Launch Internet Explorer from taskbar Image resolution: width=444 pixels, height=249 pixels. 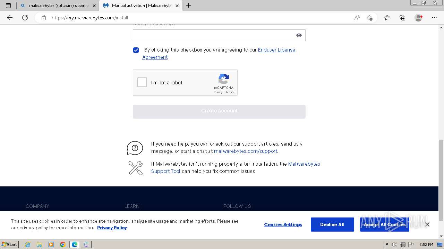tap(28, 245)
